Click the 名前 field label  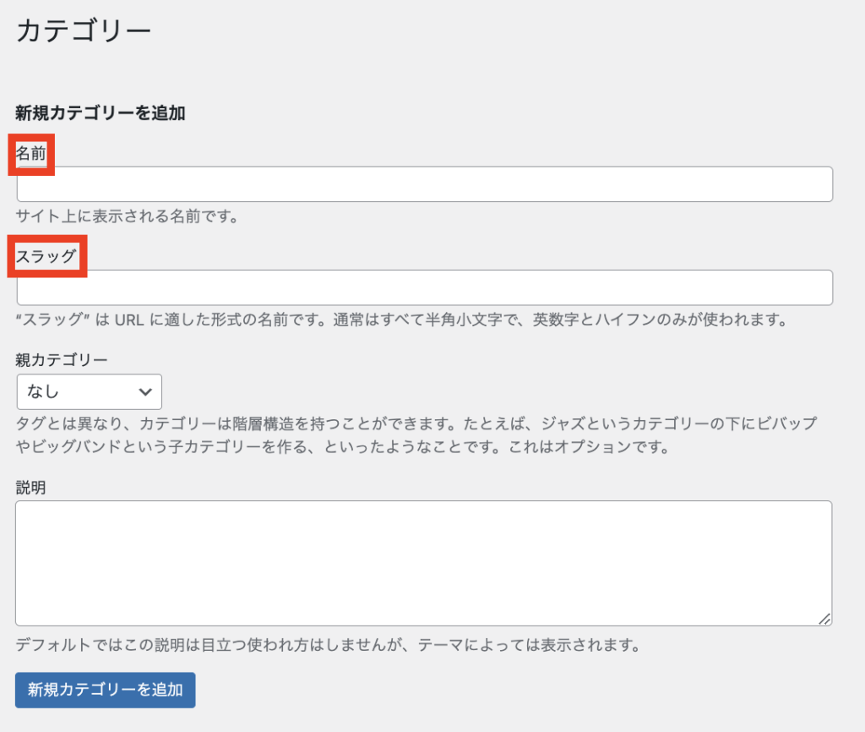(x=31, y=153)
